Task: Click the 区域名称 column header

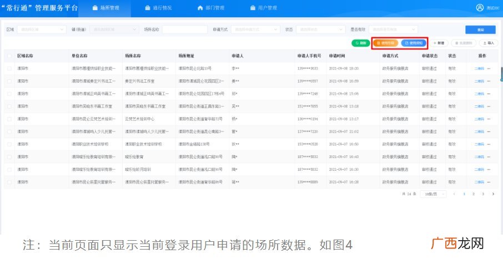Action: click(25, 56)
